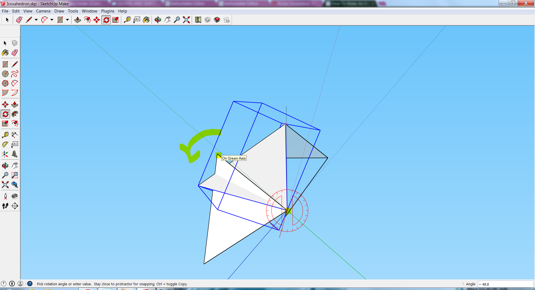Open the Edit menu

(x=16, y=11)
